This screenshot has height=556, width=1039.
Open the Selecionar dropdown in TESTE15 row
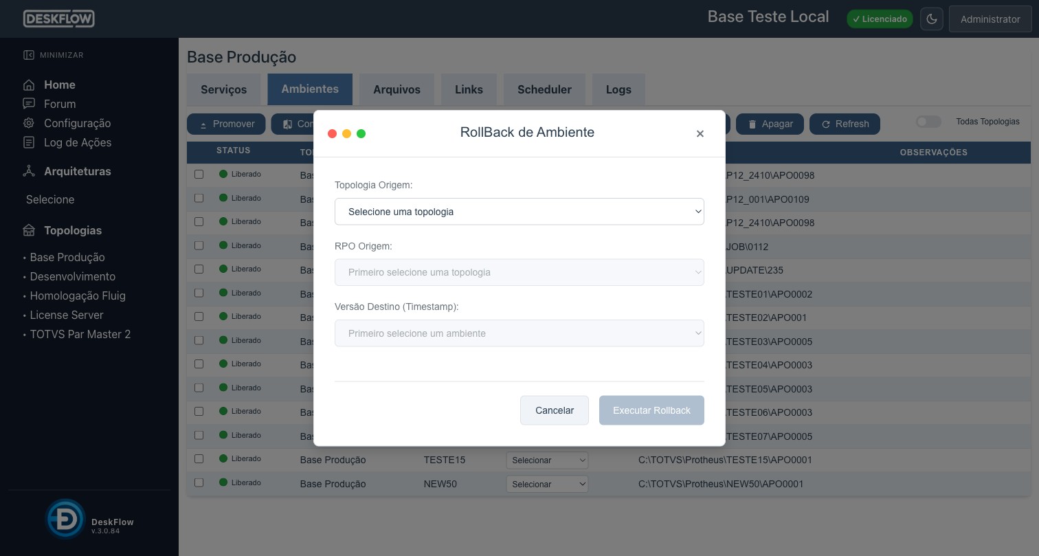(548, 460)
